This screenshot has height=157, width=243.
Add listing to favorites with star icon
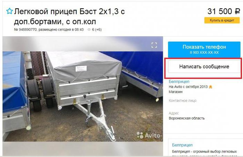tap(9, 11)
